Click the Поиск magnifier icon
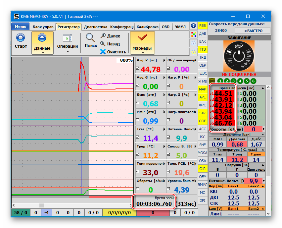 coord(90,37)
